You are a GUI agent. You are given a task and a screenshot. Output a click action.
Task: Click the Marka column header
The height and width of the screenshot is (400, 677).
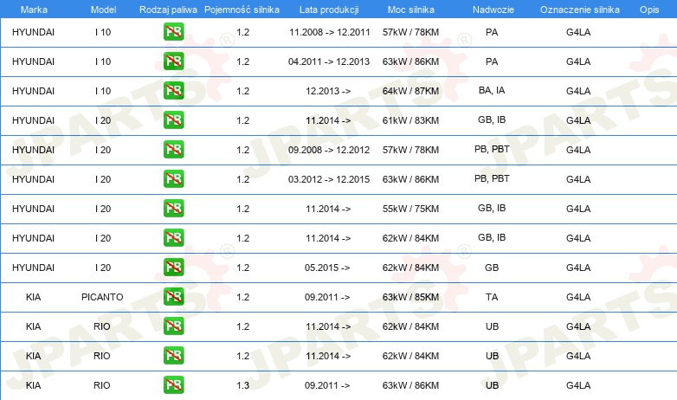click(34, 10)
